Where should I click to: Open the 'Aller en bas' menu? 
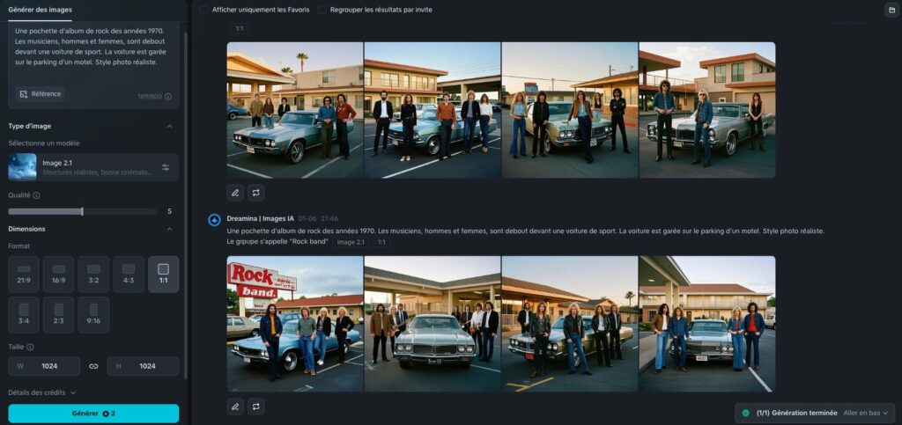(867, 413)
